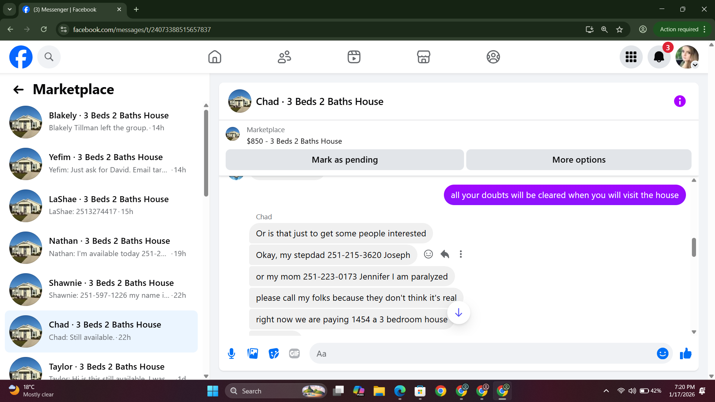Go to the Marketplace tab

click(423, 57)
